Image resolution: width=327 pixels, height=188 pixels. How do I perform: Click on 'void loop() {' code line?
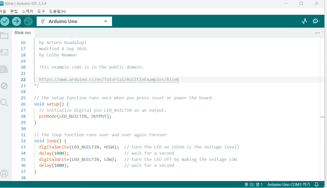point(50,141)
